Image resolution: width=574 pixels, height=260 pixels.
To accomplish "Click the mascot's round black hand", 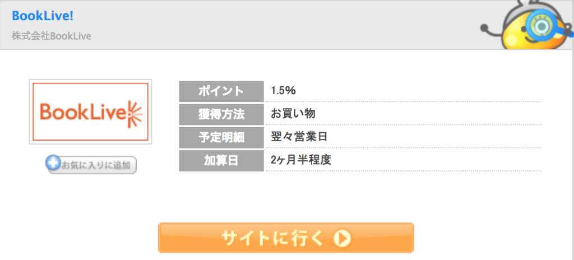I will [485, 28].
